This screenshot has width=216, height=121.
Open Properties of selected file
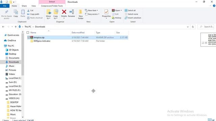106,14
